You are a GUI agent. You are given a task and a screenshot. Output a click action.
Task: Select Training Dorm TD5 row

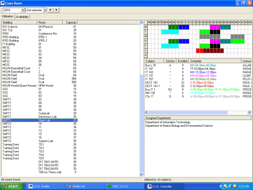39,158
